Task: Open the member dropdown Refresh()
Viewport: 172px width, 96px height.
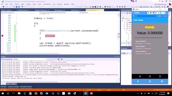Action: 100,13
